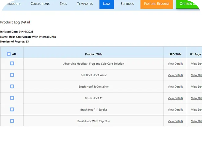This screenshot has width=202, height=152.
Task: Tick checkbox for Absorbine Hooflex row
Action: pos(12,63)
